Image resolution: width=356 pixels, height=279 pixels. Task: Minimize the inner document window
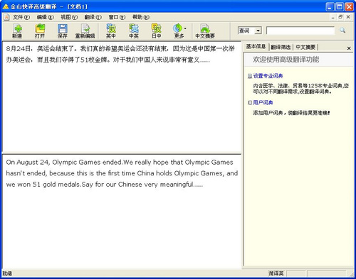[x=333, y=17]
